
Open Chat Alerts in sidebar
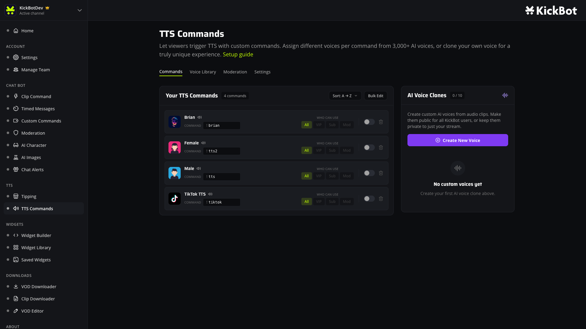coord(44,170)
